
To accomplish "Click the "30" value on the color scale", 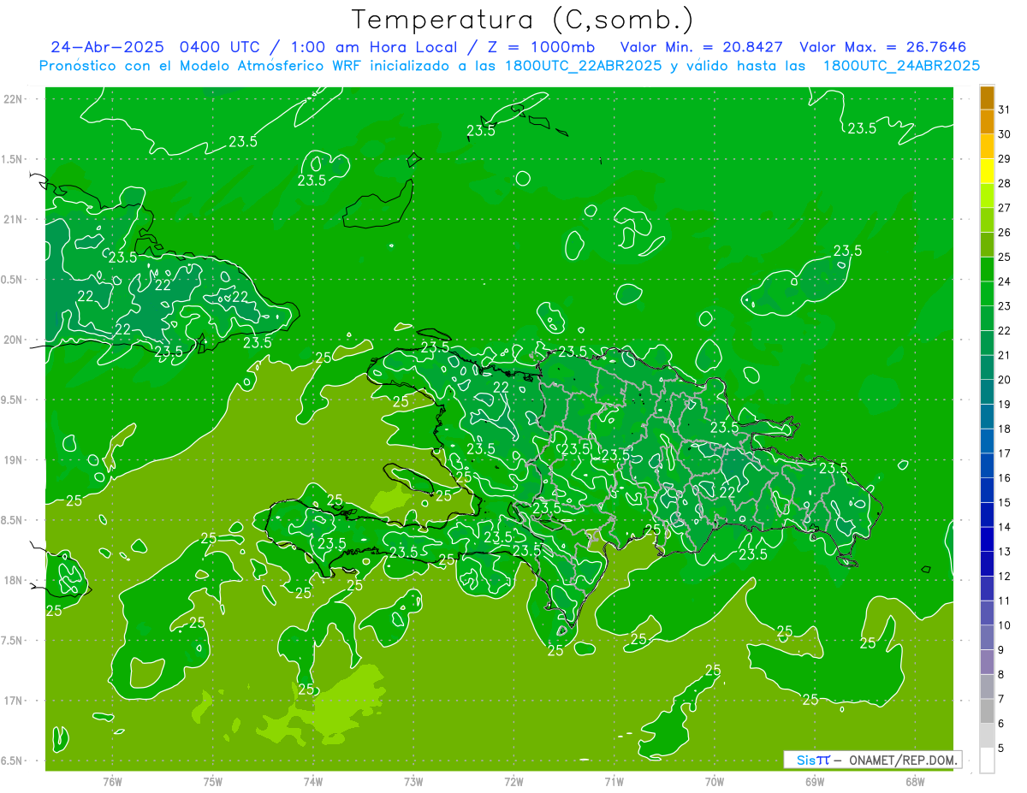I will [1005, 133].
